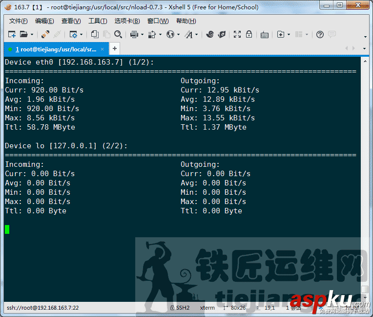Click the terminal scrollbar up arrow

(x=365, y=61)
